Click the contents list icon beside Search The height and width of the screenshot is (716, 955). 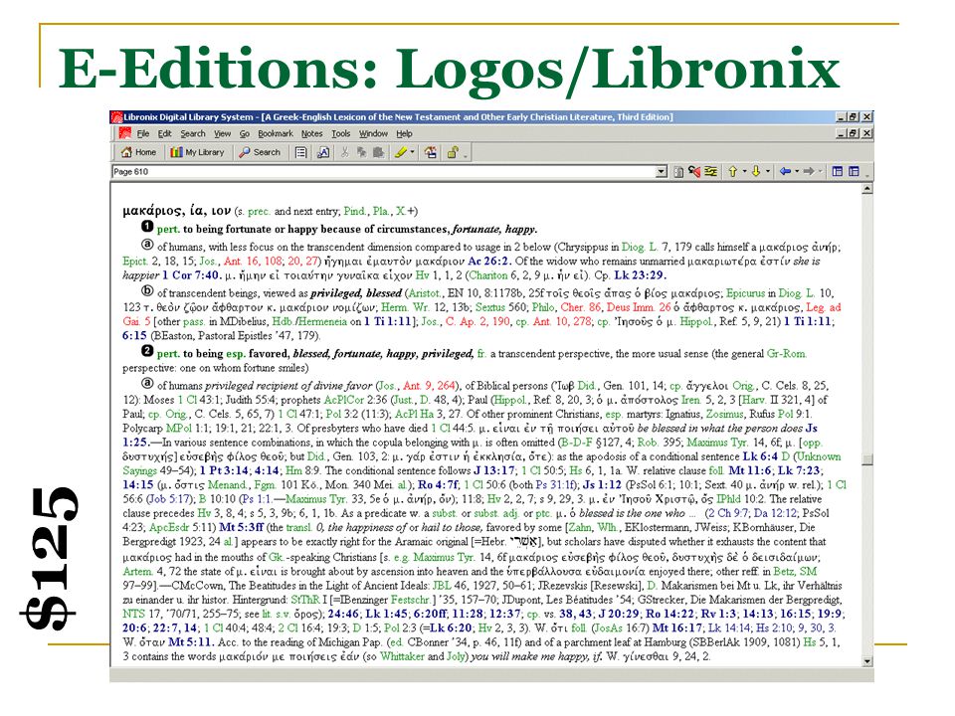300,153
